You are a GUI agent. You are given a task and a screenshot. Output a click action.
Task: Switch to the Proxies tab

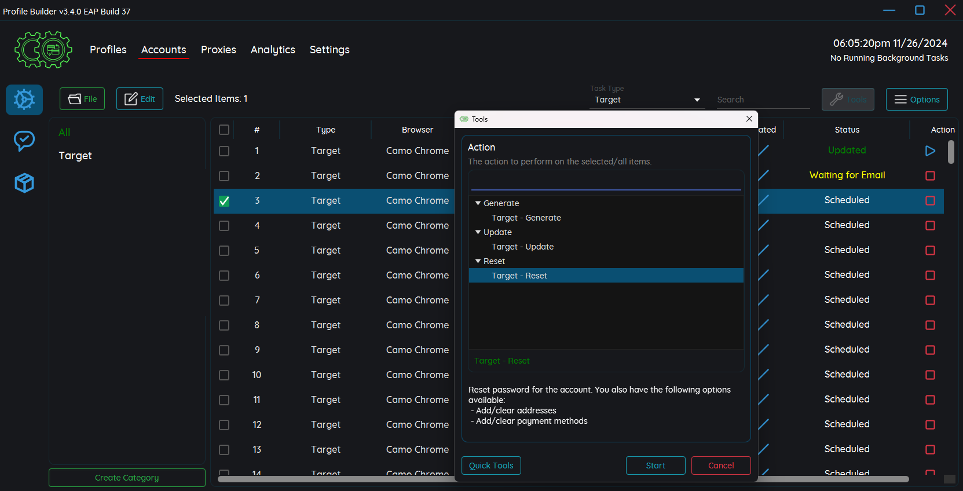pos(218,50)
